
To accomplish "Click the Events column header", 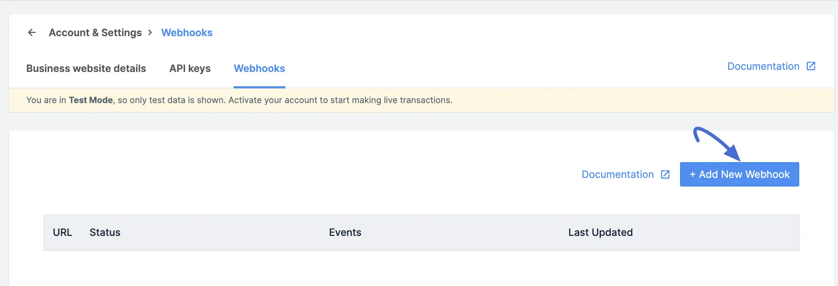I will coord(345,232).
